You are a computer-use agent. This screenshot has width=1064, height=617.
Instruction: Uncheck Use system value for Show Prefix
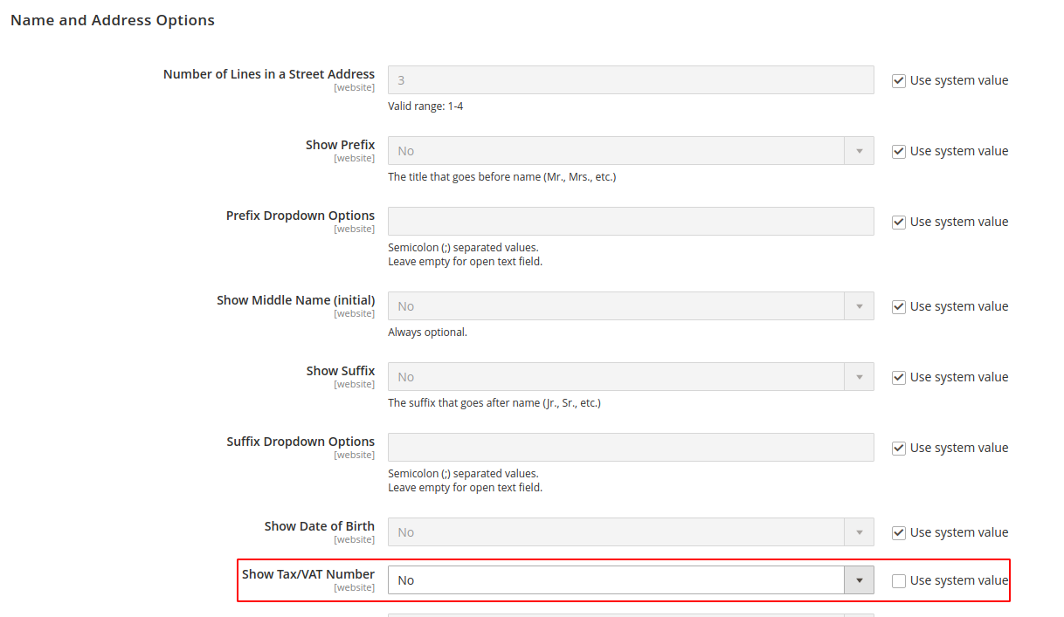[899, 151]
